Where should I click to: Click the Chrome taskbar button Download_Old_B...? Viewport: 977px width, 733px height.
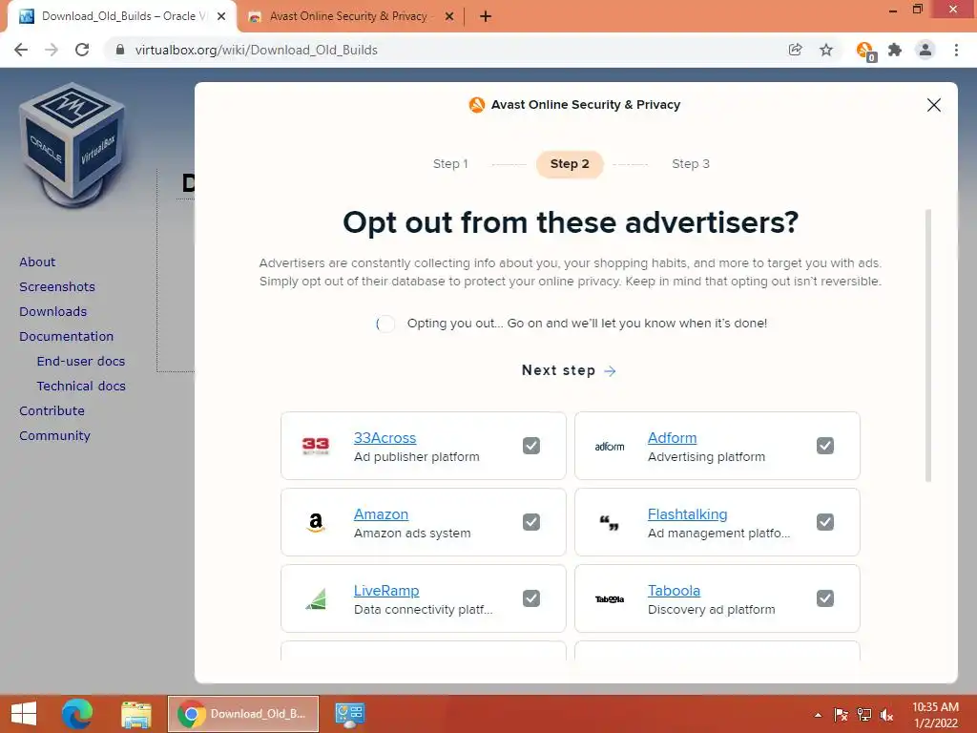243,714
